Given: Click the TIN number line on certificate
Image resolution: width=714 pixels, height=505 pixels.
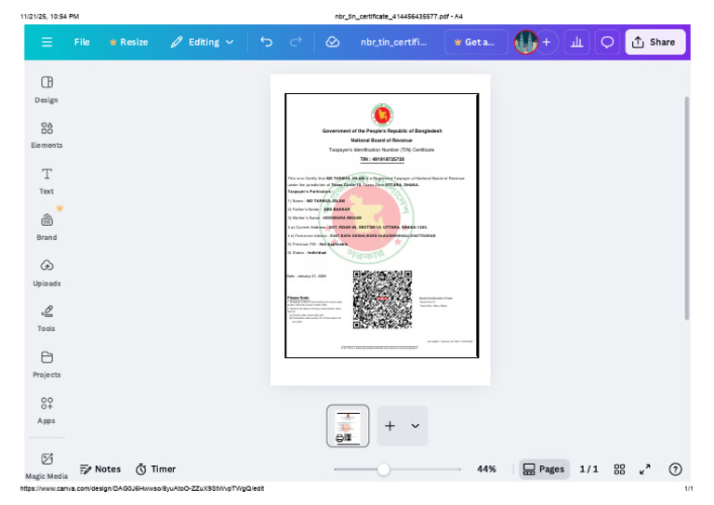Looking at the screenshot, I should (x=382, y=159).
